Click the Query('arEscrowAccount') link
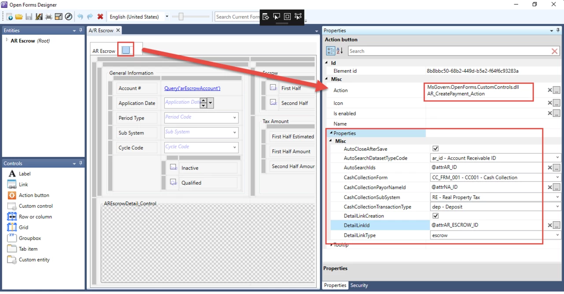Viewport: 564px width, 294px height. tap(192, 88)
